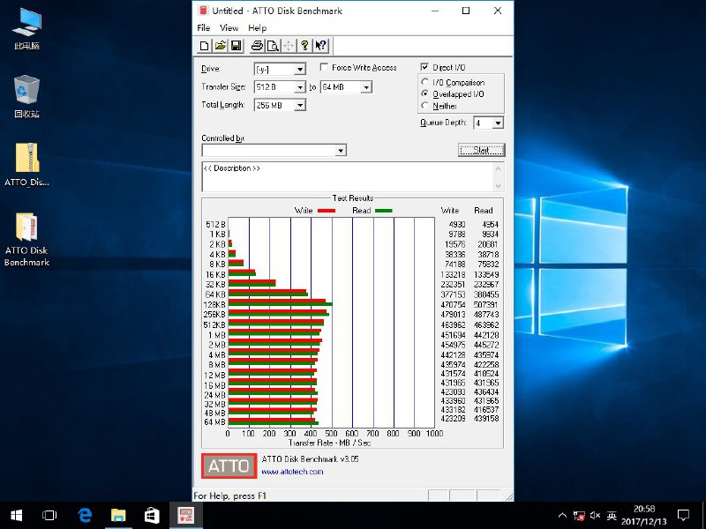Click the greyed move arrows toolbar icon

coord(289,46)
